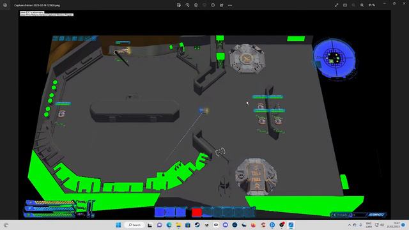Click the displayed game screenshot image
The image size is (409, 230).
pos(204,115)
